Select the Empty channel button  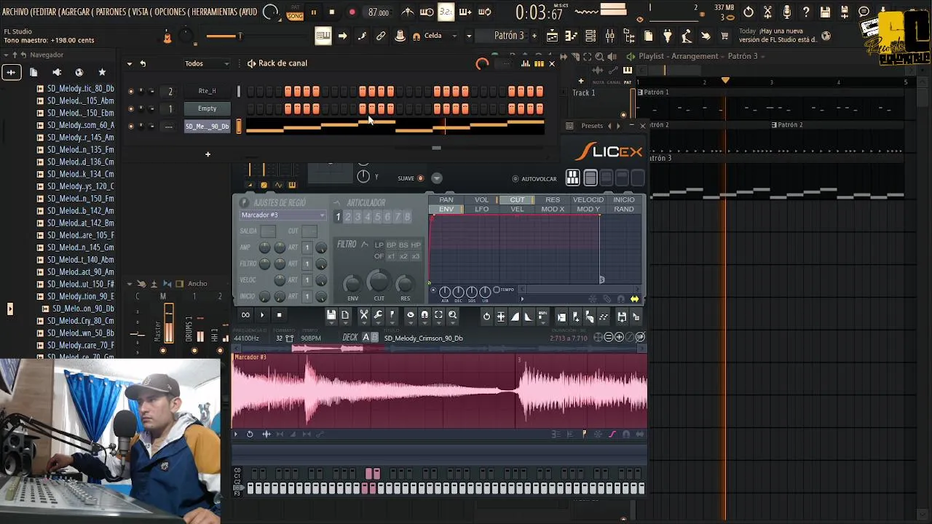click(x=208, y=108)
